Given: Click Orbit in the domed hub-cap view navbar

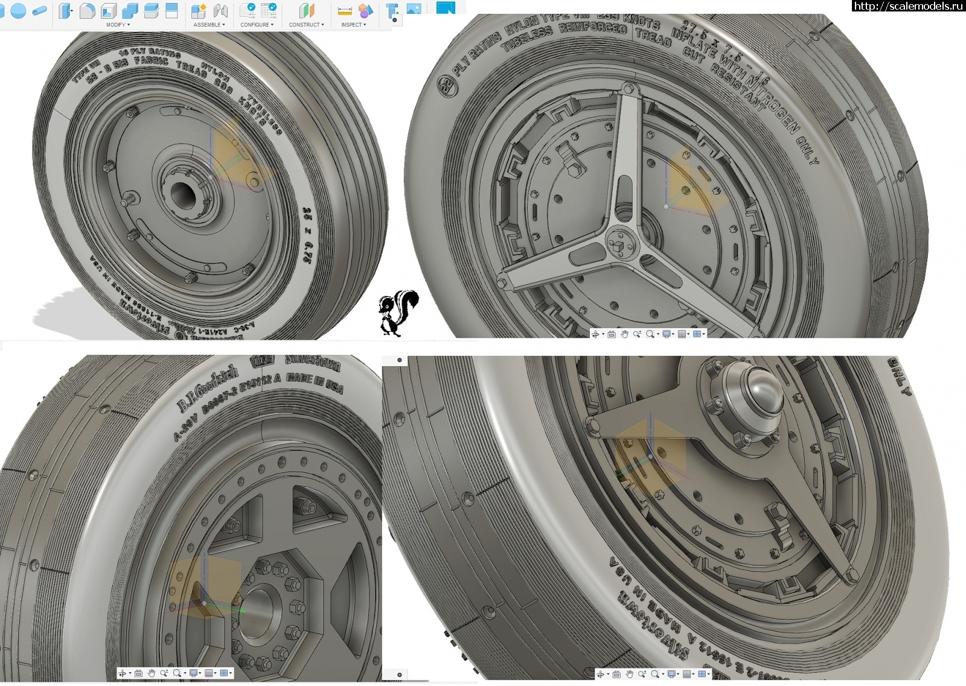Looking at the screenshot, I should click(x=600, y=674).
